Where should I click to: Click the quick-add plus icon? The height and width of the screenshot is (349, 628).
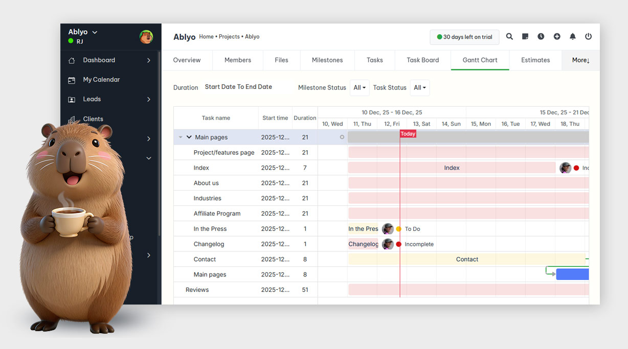(x=556, y=36)
